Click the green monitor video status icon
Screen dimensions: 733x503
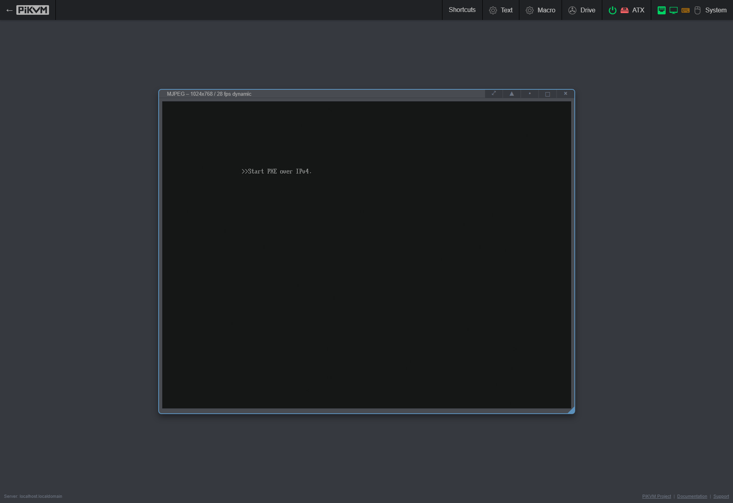(x=673, y=10)
